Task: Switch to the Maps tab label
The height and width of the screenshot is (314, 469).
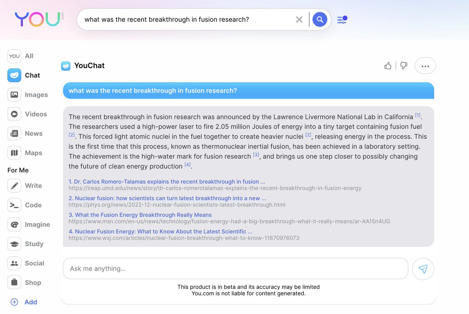Action: pos(33,153)
